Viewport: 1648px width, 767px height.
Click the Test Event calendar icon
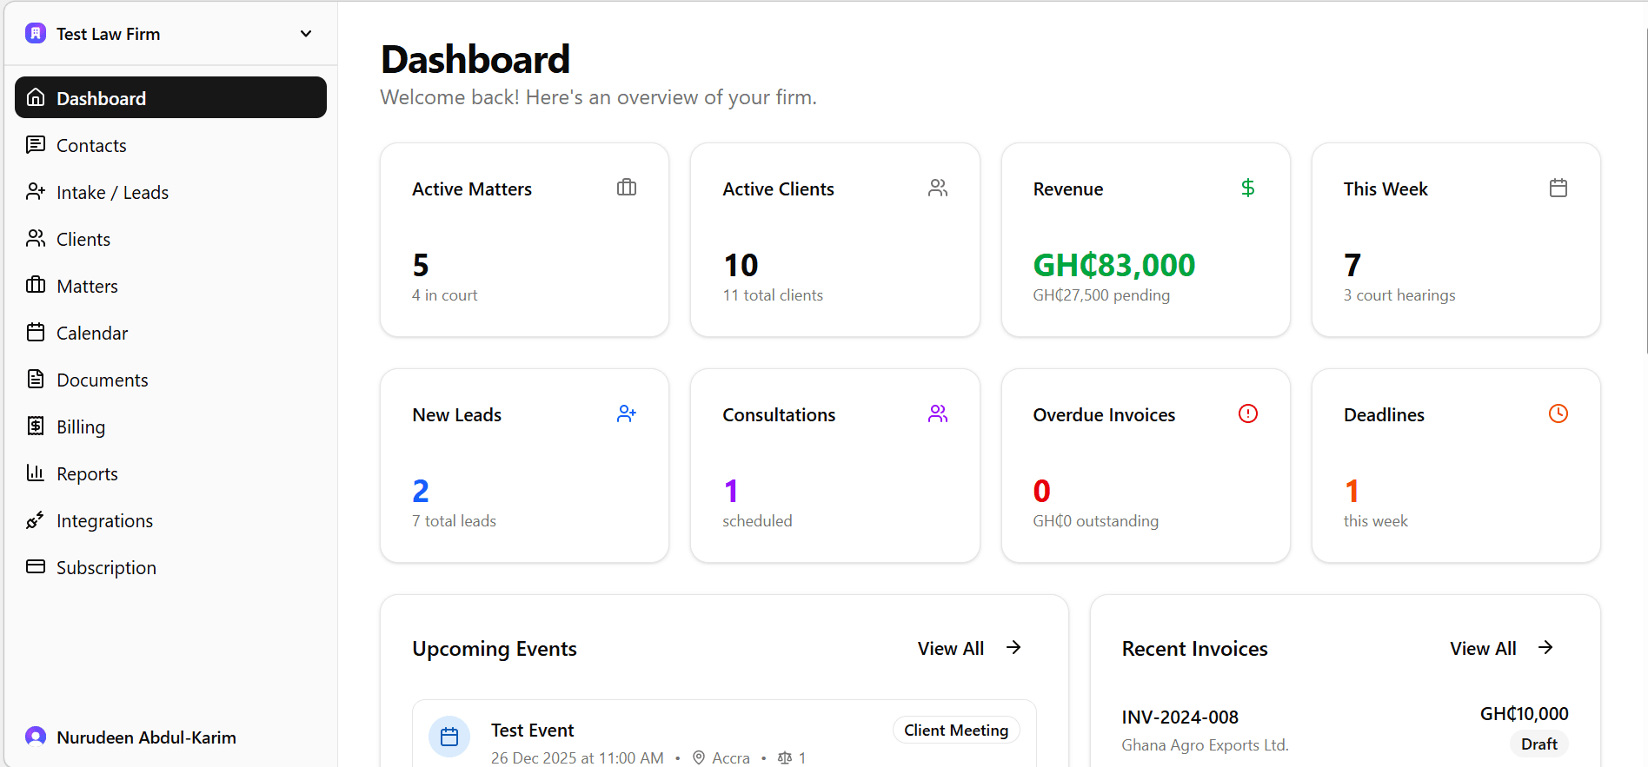449,737
